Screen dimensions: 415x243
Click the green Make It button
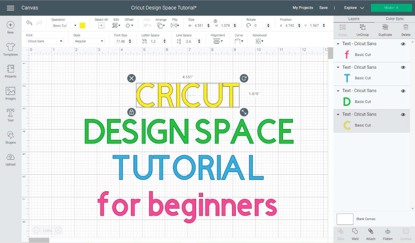click(x=391, y=8)
